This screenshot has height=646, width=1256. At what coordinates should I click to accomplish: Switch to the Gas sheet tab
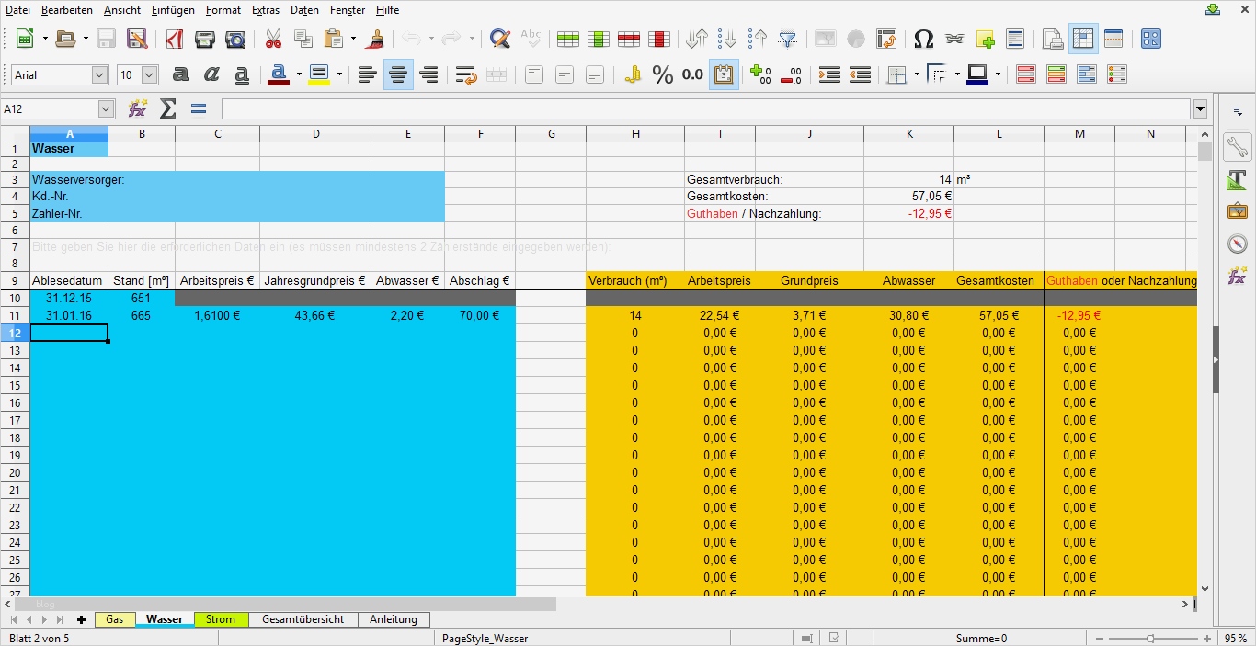coord(114,619)
